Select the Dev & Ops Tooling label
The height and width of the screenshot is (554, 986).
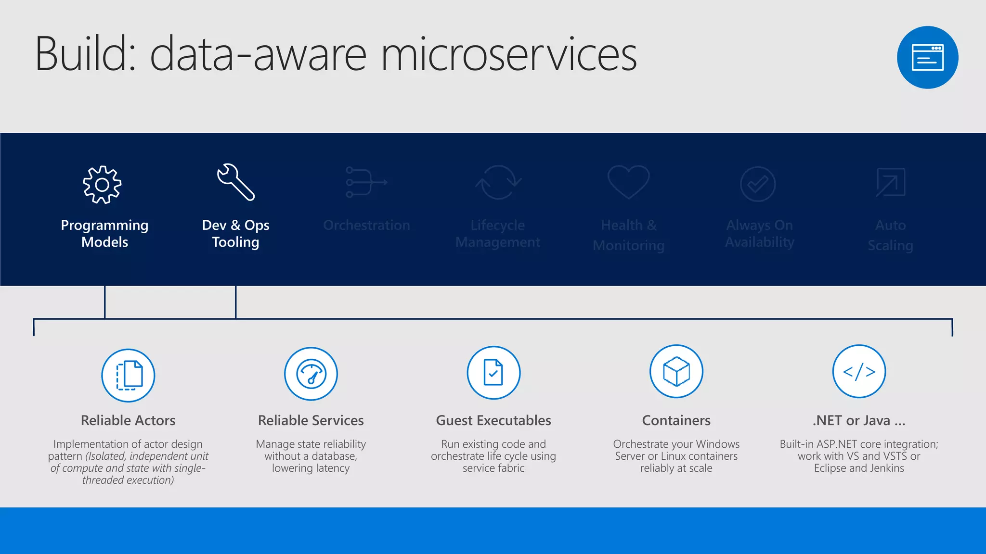click(x=235, y=234)
